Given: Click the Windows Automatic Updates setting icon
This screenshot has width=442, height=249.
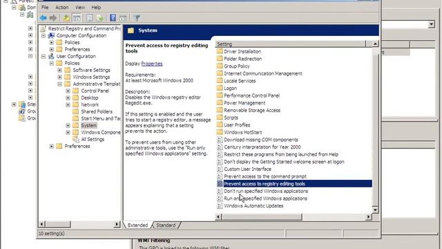Looking at the screenshot, I should [x=220, y=206].
